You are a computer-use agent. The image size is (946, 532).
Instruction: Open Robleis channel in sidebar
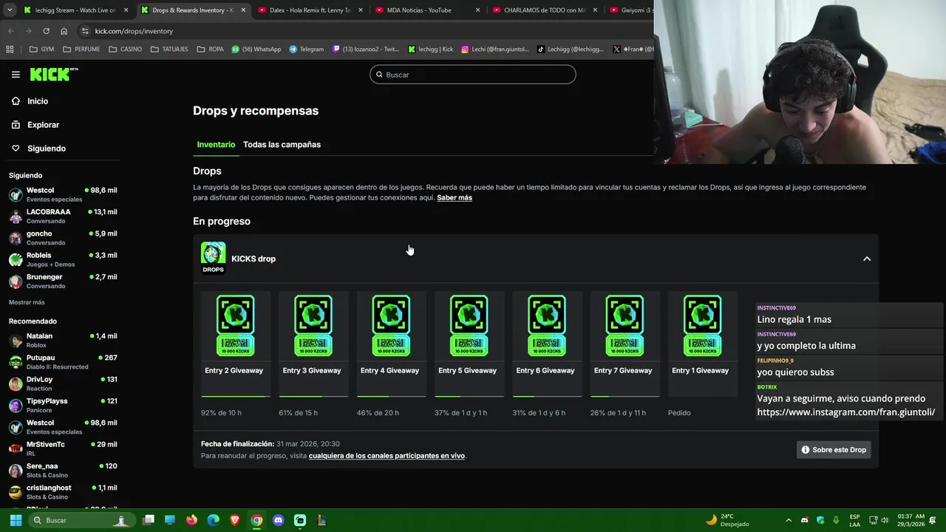(x=63, y=259)
